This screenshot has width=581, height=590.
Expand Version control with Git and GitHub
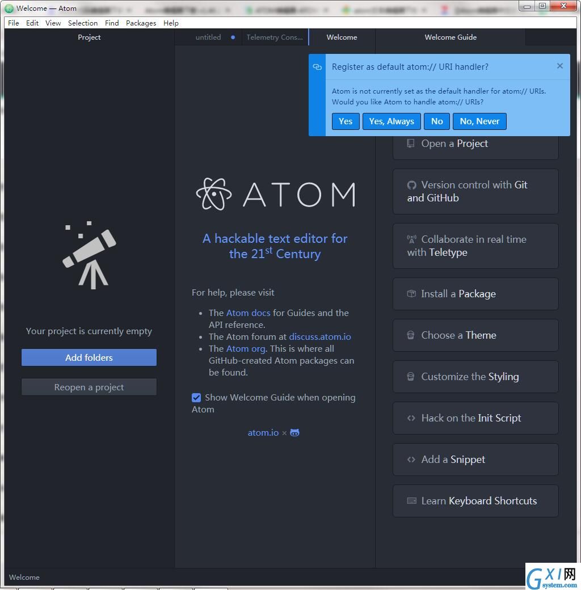point(475,192)
